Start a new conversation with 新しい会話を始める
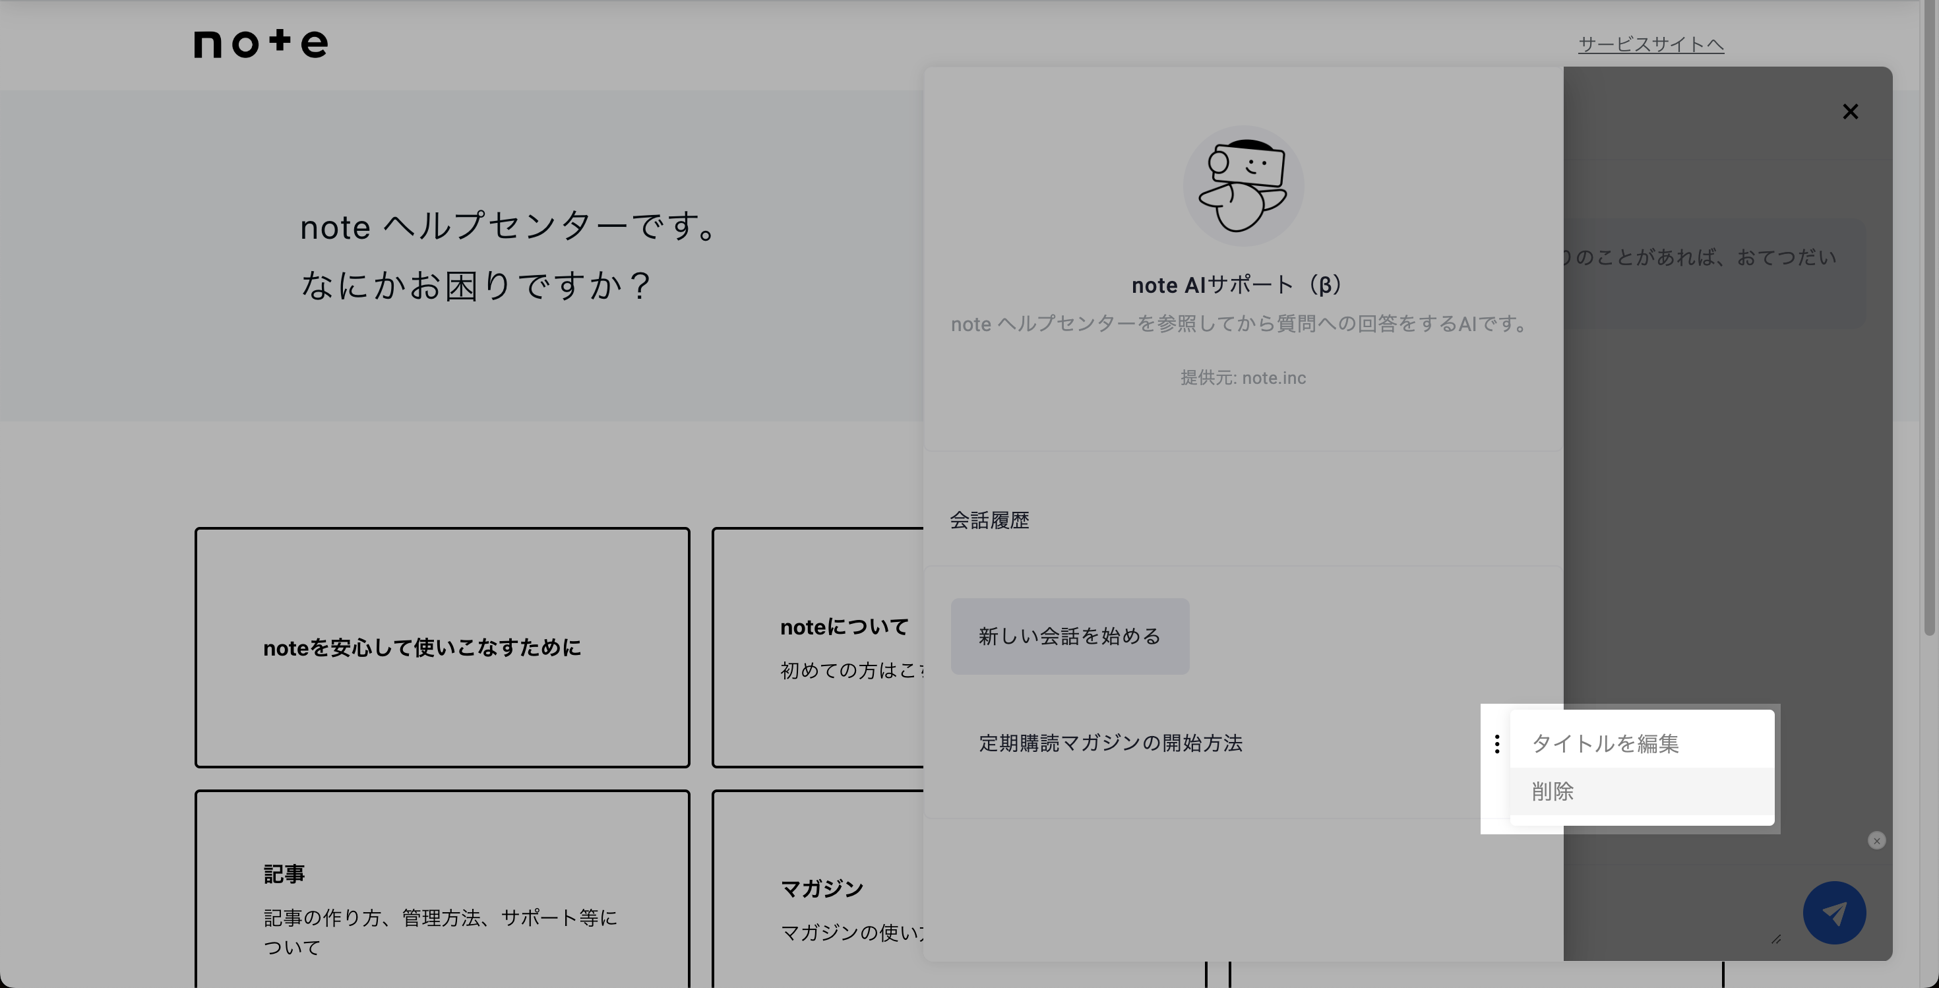 coord(1070,636)
